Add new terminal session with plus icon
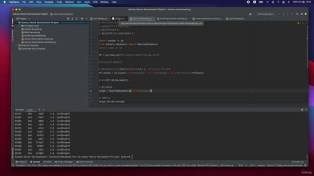Viewport: 314px width, 176px height. 39,110
